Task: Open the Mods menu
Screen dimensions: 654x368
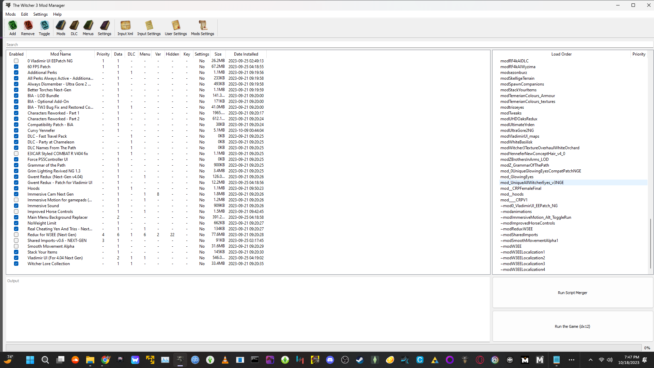Action: (11, 14)
